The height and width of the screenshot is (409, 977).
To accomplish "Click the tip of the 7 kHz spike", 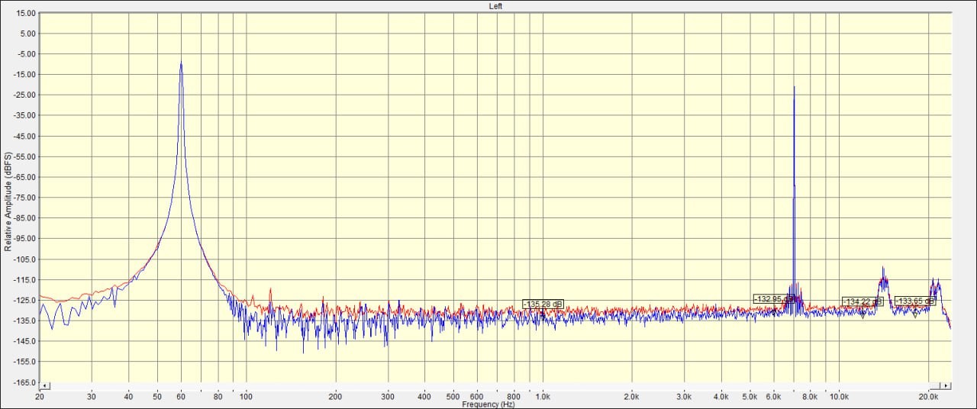I will pyautogui.click(x=794, y=87).
